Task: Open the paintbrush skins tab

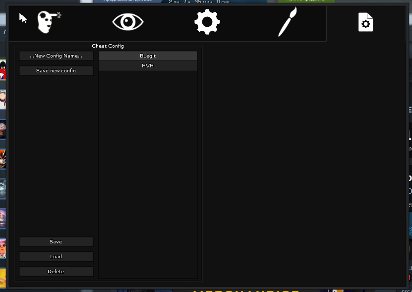Action: coord(287,22)
